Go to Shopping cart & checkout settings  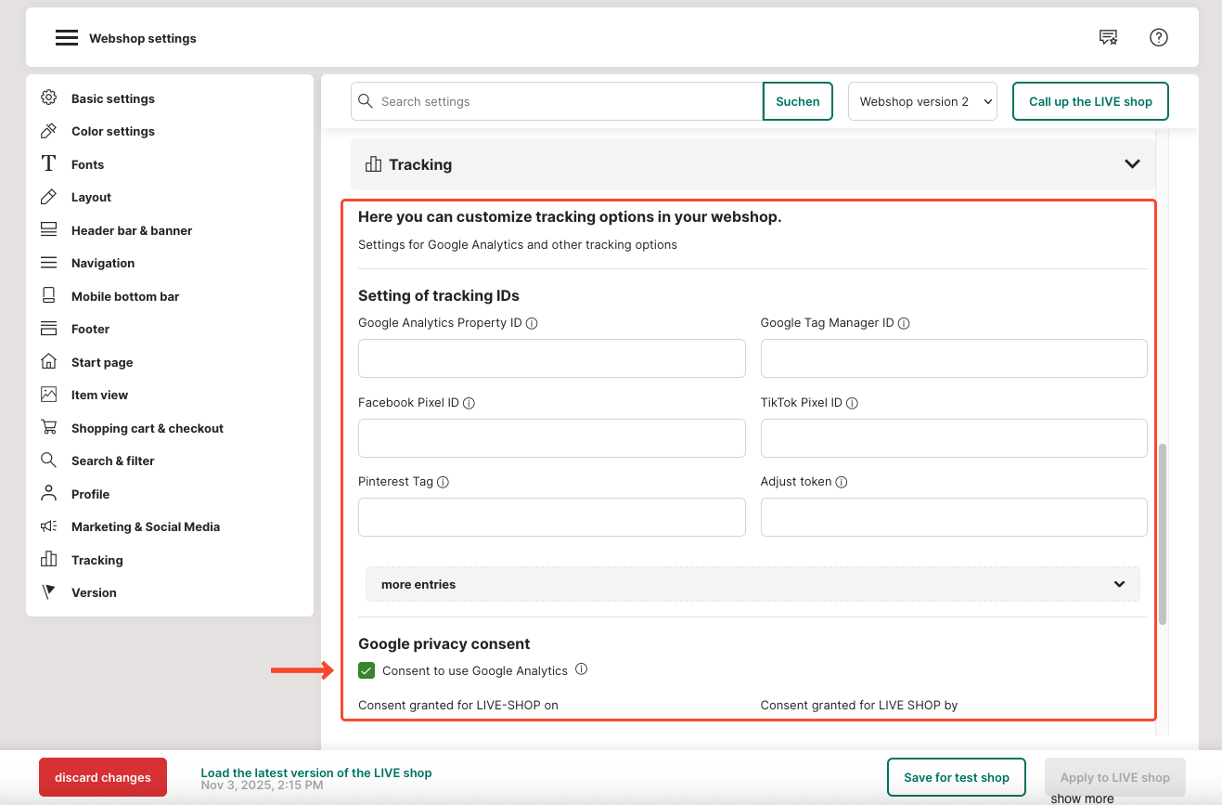click(147, 428)
